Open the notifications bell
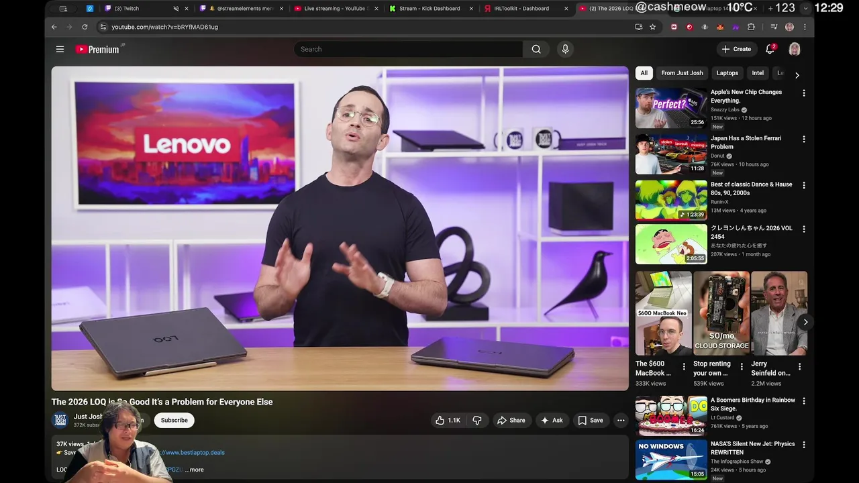This screenshot has width=859, height=483. pos(770,49)
